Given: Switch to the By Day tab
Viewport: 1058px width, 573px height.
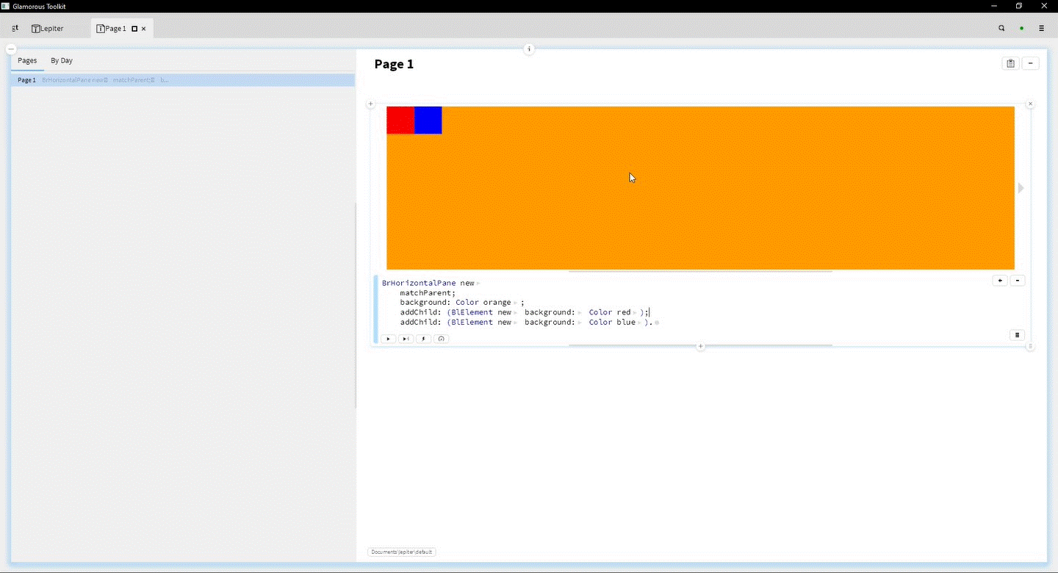Looking at the screenshot, I should click(62, 60).
